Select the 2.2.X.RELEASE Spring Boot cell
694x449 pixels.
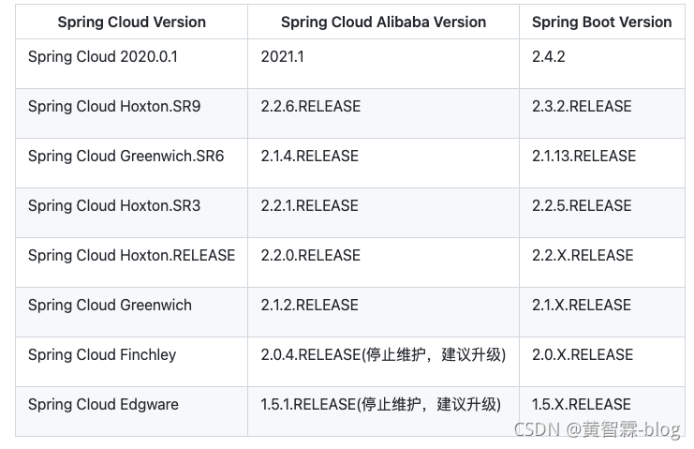[x=583, y=256]
